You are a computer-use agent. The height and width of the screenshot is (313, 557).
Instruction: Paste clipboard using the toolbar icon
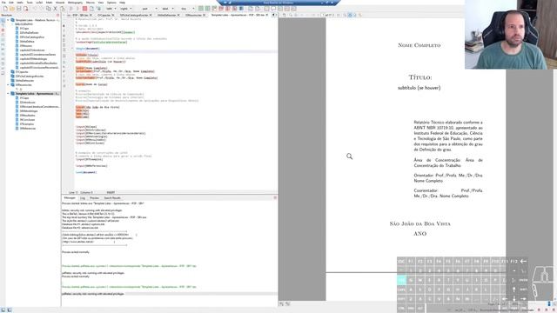coord(62,9)
